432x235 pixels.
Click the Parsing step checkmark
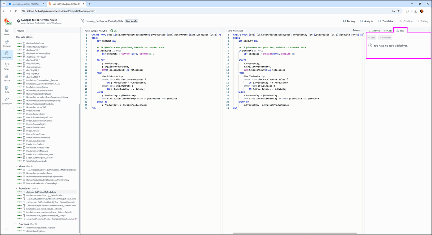[x=344, y=21]
